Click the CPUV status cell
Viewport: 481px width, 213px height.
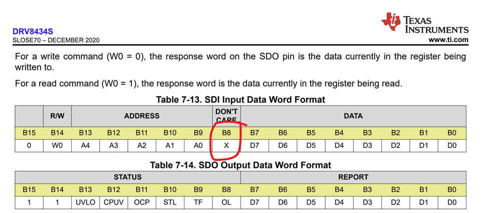[114, 202]
